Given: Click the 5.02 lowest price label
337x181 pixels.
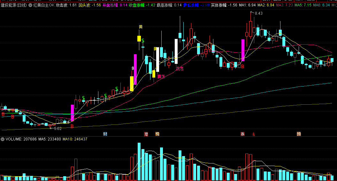Looking at the screenshot, I should pos(57,129).
